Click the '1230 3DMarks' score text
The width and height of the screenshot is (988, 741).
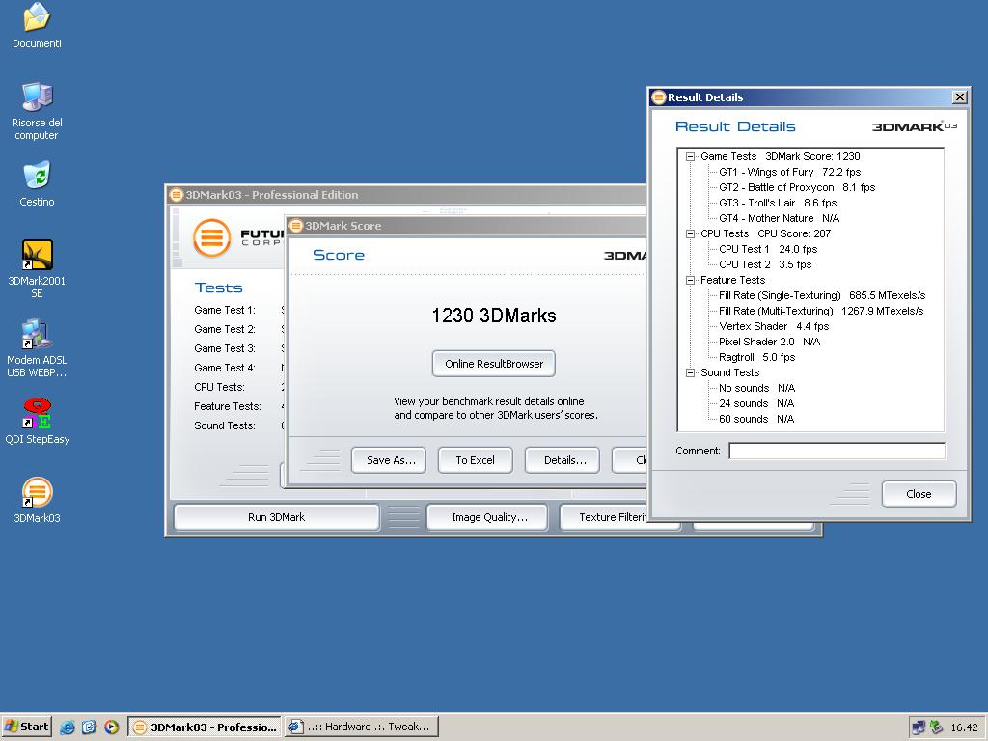(493, 316)
